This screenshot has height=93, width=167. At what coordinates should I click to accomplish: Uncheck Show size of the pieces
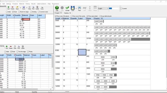[x=56, y=16]
